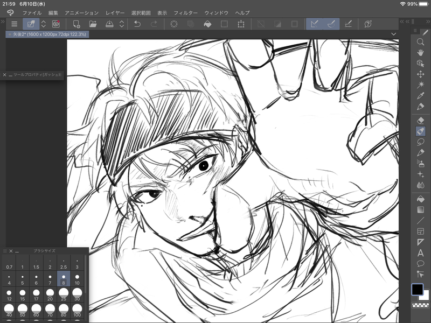
Task: Toggle Snap to Special Ruler
Action: 331,24
